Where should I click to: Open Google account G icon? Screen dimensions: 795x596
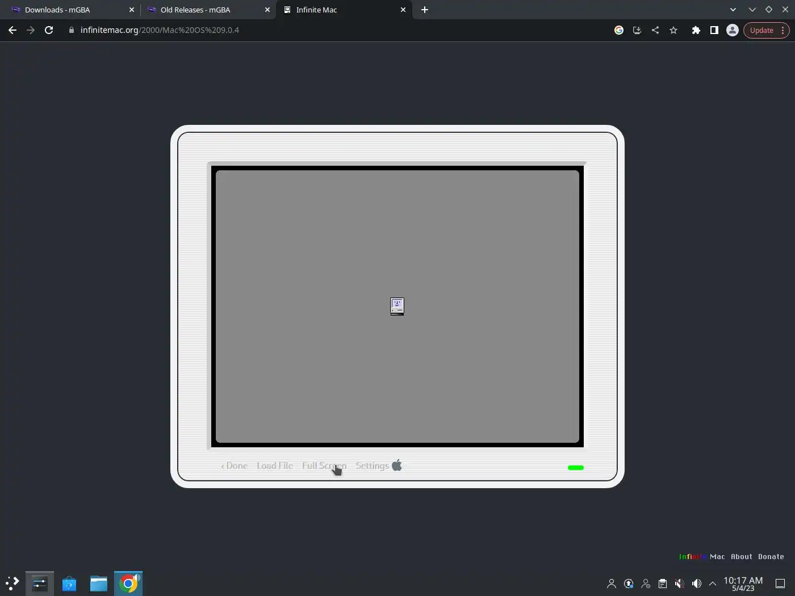pos(619,30)
